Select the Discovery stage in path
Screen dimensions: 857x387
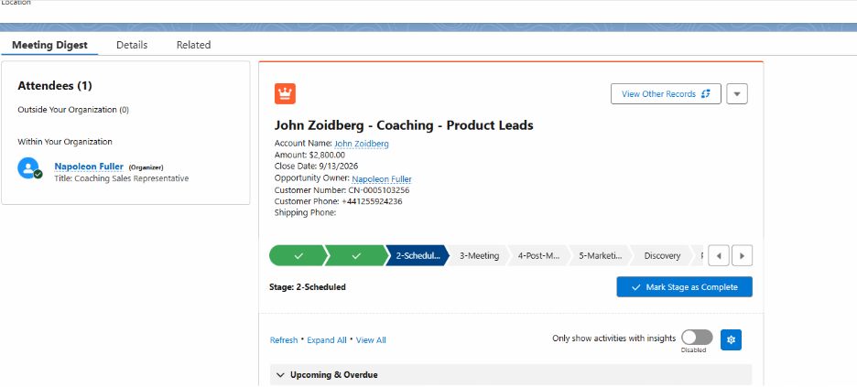click(x=662, y=255)
